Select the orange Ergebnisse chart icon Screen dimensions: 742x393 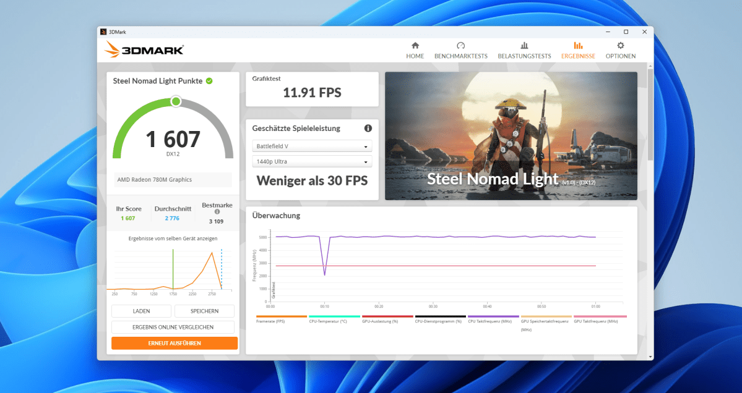pos(577,46)
